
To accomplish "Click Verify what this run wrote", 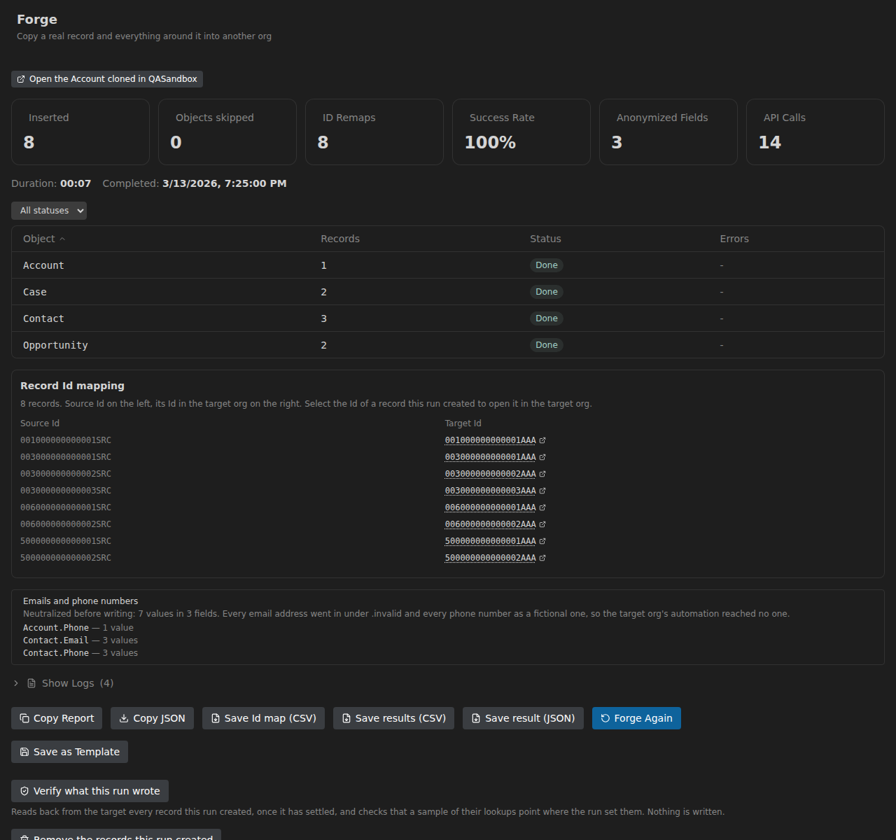I will pyautogui.click(x=90, y=791).
